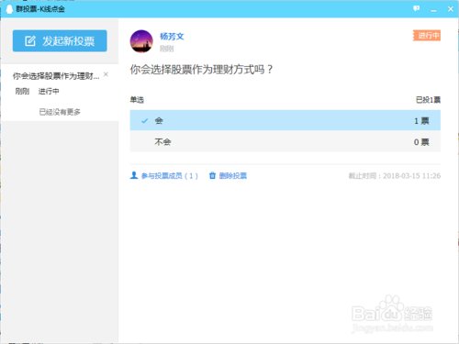This screenshot has height=344, width=459.
Task: Click the 群投票-K线点金 window title
Action: coord(40,9)
